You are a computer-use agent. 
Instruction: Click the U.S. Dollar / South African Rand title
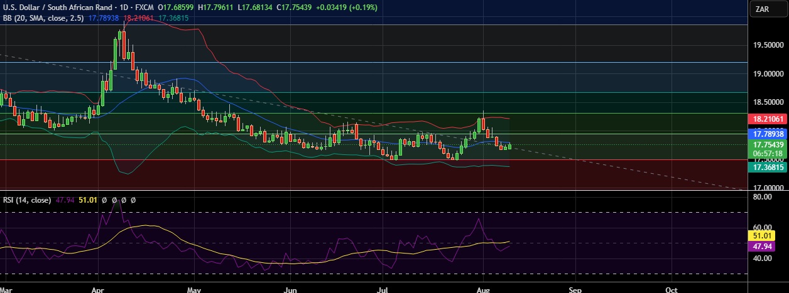[57, 7]
